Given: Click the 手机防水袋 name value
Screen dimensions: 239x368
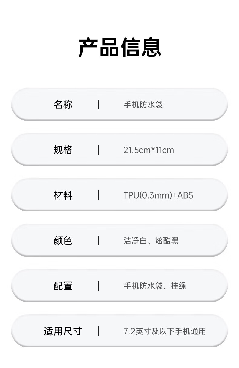Looking at the screenshot, I should coord(143,105).
